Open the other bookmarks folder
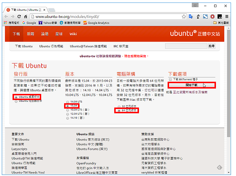 (221, 23)
